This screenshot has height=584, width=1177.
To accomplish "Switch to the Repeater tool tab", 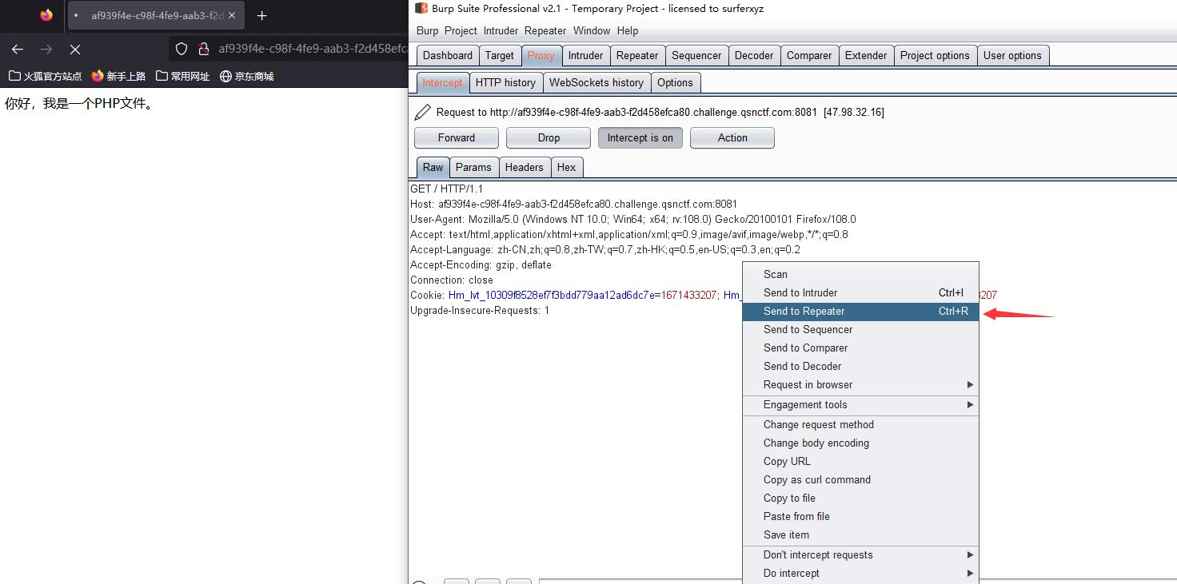I will pyautogui.click(x=637, y=55).
